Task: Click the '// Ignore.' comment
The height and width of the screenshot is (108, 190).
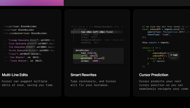Action: pos(159,61)
